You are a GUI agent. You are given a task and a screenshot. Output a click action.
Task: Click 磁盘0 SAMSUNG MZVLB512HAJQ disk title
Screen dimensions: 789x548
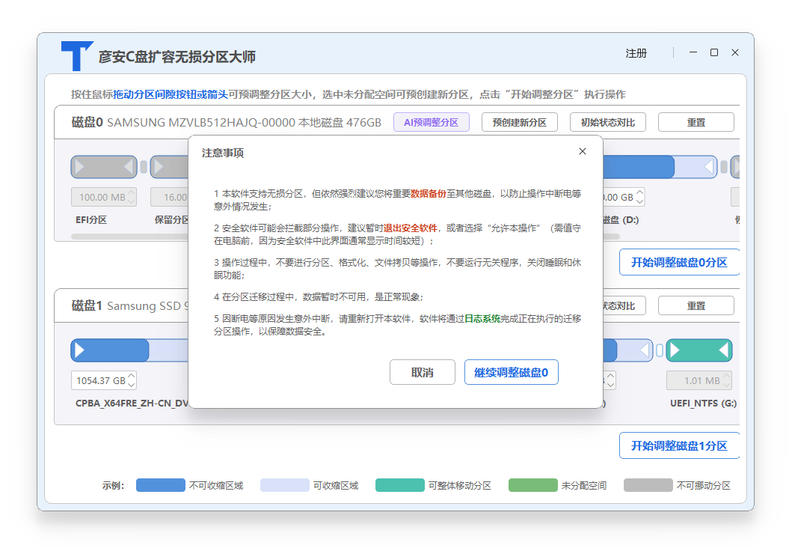point(227,122)
